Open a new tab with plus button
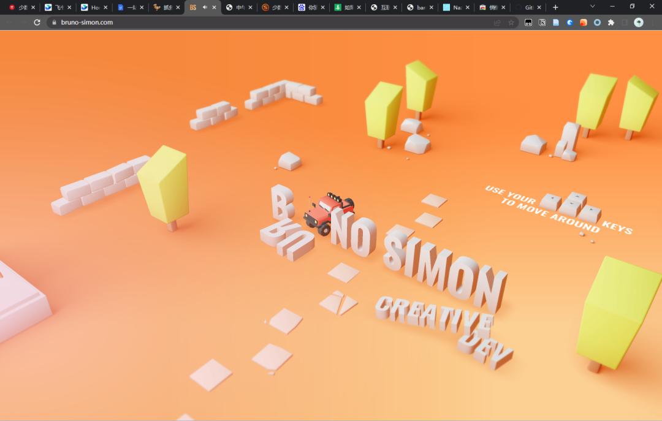Viewport: 662px width, 421px height. (555, 7)
